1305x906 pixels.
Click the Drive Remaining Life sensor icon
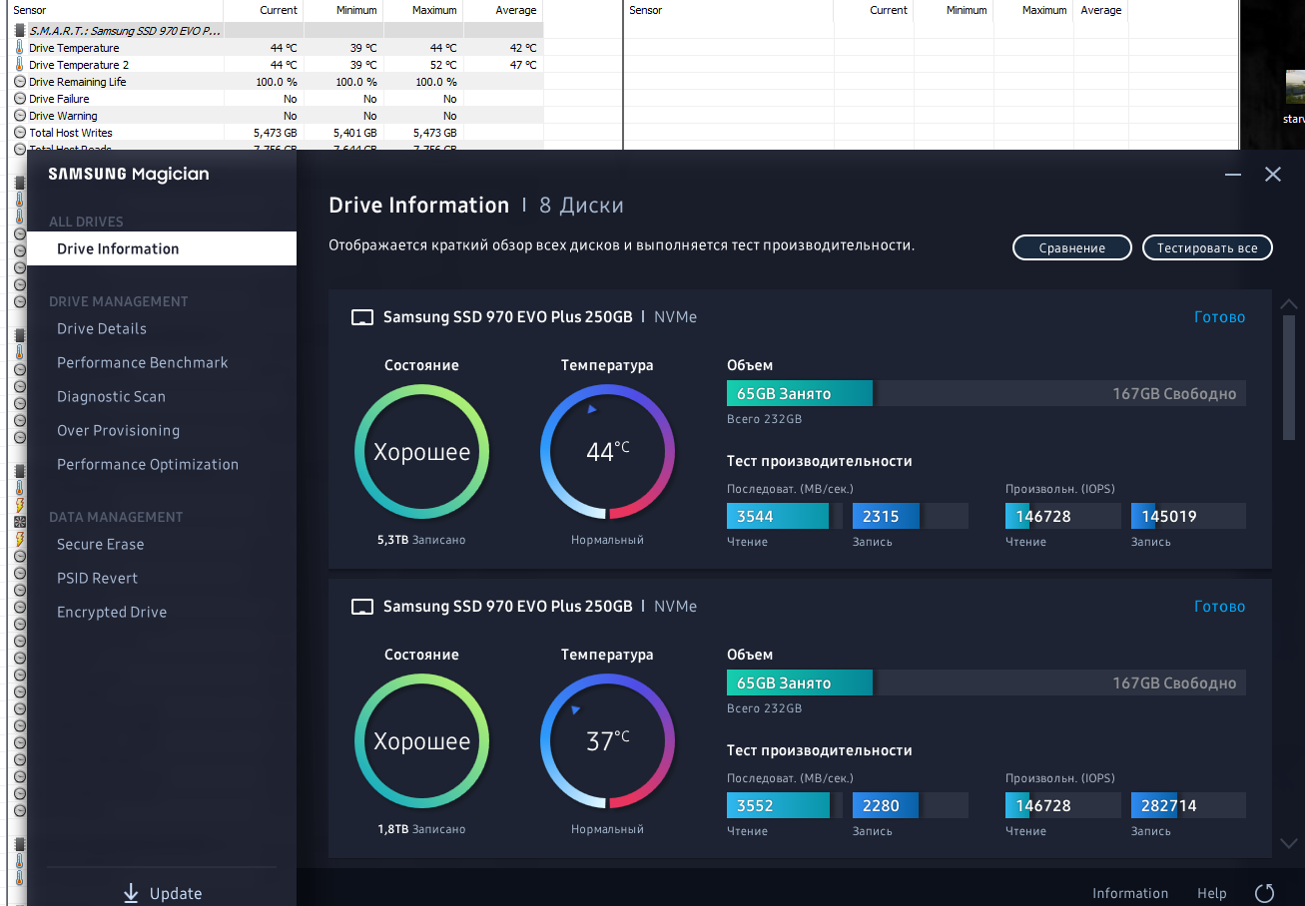[x=20, y=82]
